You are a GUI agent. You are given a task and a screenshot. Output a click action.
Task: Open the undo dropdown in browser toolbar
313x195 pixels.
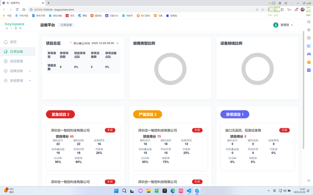point(289,9)
